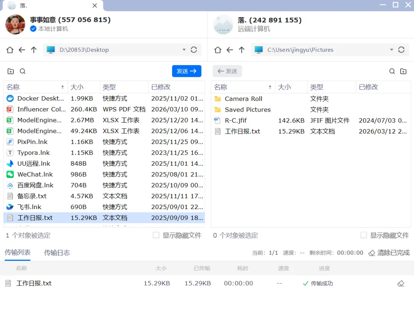This screenshot has width=414, height=323.
Task: Click local 类型 column header
Action: click(x=124, y=87)
